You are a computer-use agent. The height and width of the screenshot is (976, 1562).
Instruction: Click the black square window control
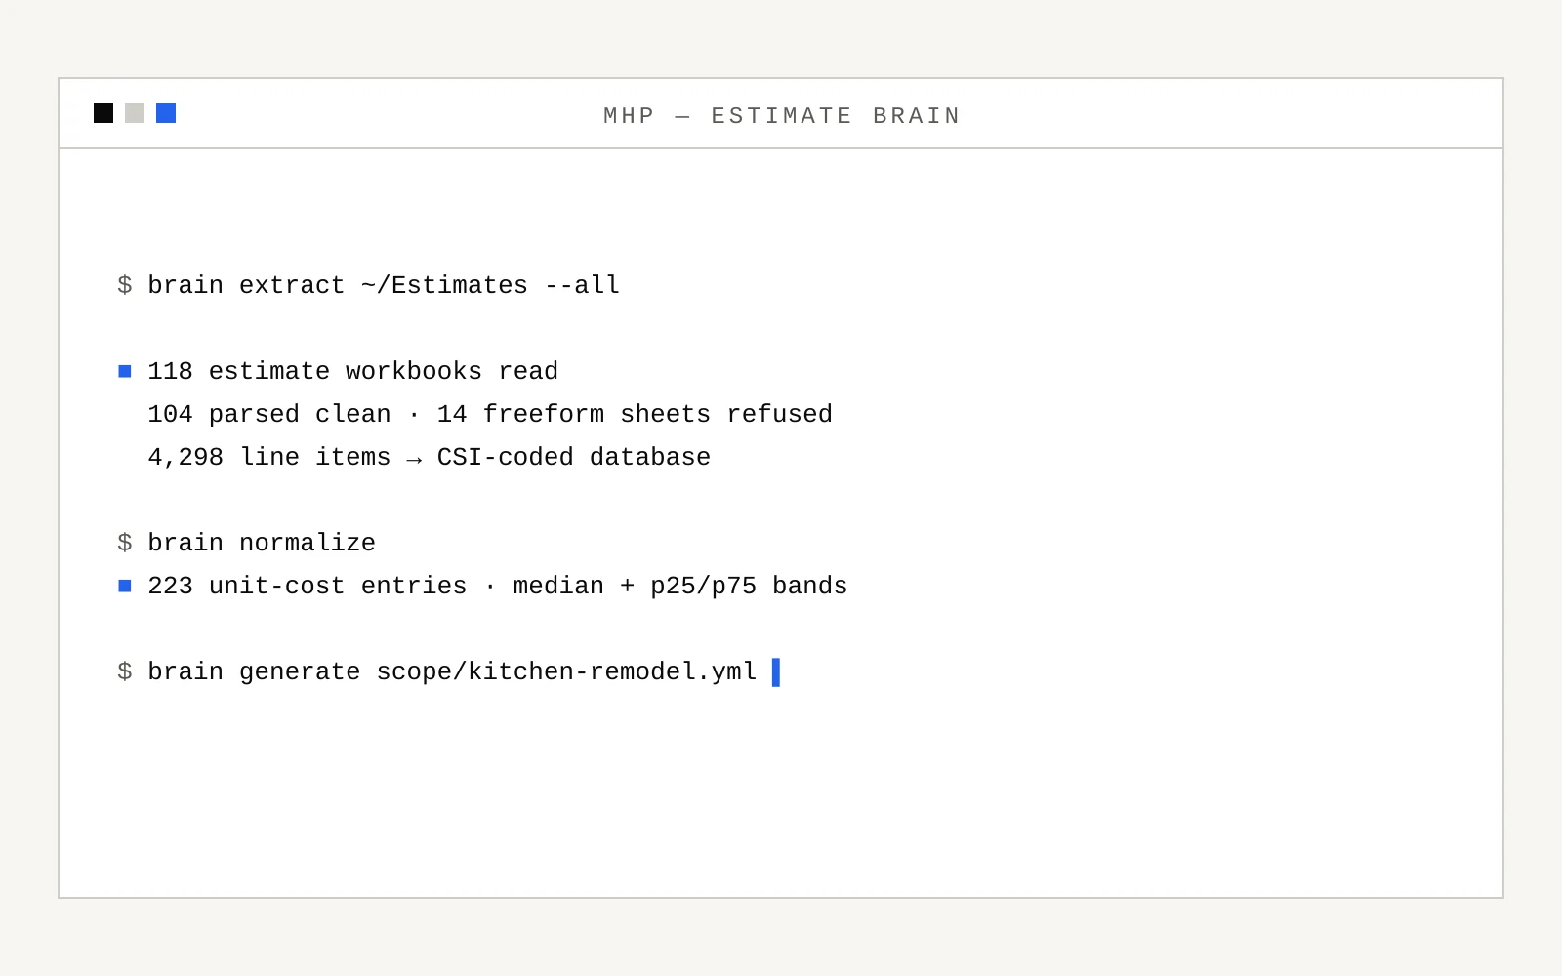103,113
